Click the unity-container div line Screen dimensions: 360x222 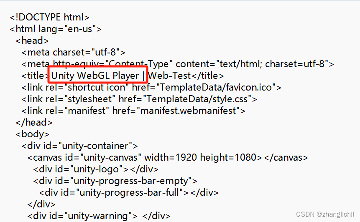pyautogui.click(x=80, y=146)
